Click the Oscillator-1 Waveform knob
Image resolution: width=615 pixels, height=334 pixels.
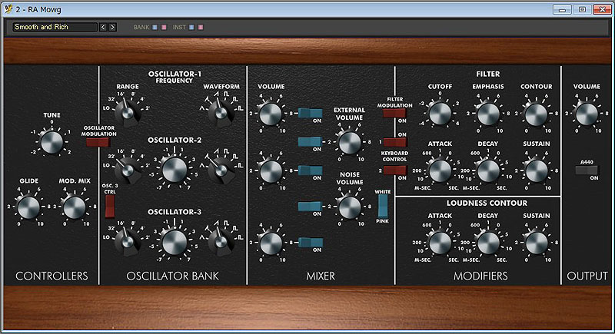221,113
